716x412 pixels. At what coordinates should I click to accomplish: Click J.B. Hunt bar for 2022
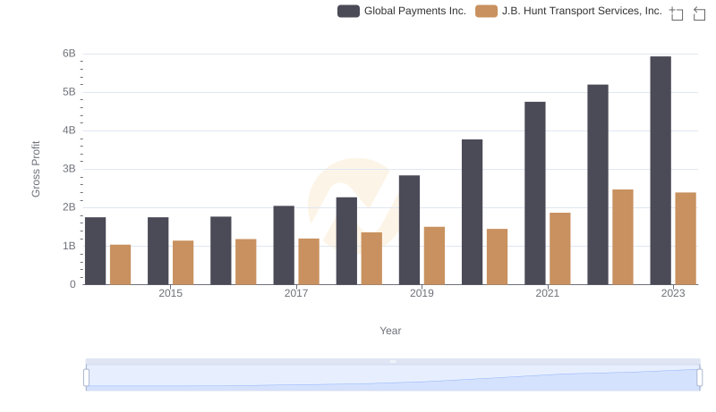623,237
